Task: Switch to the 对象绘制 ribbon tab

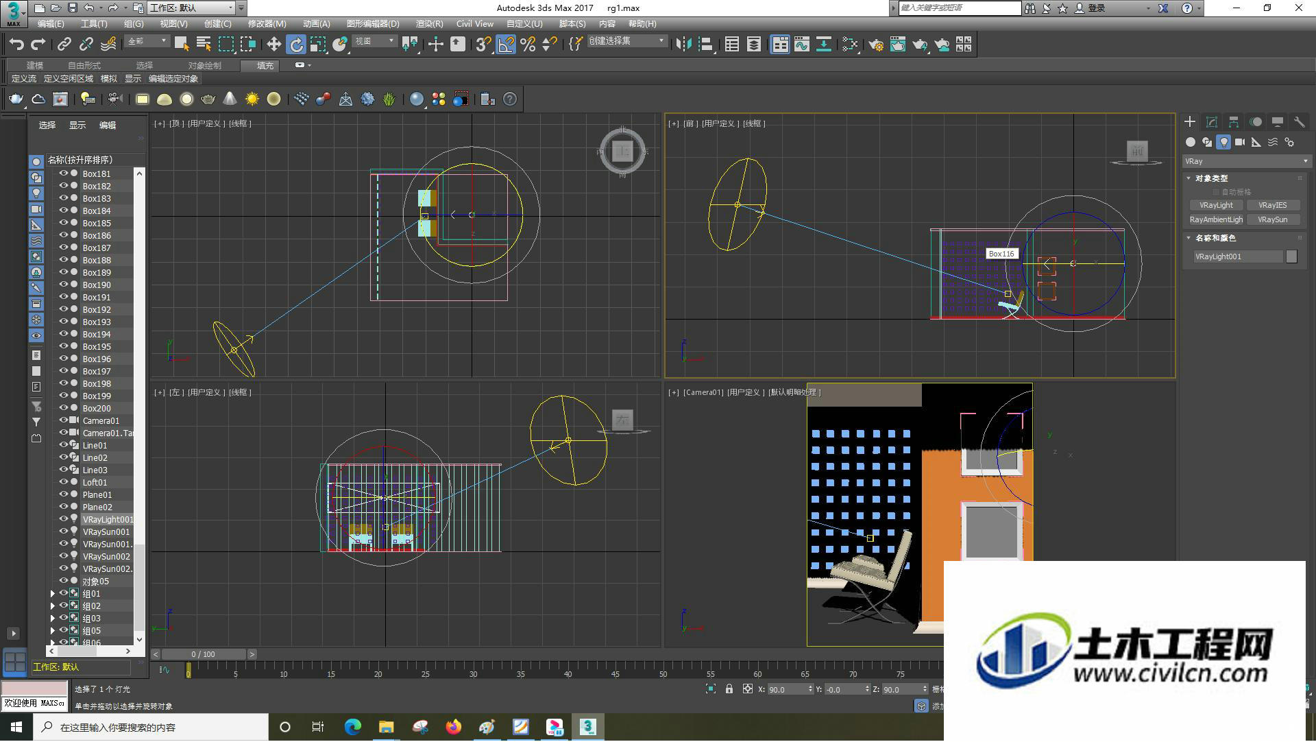Action: 204,66
